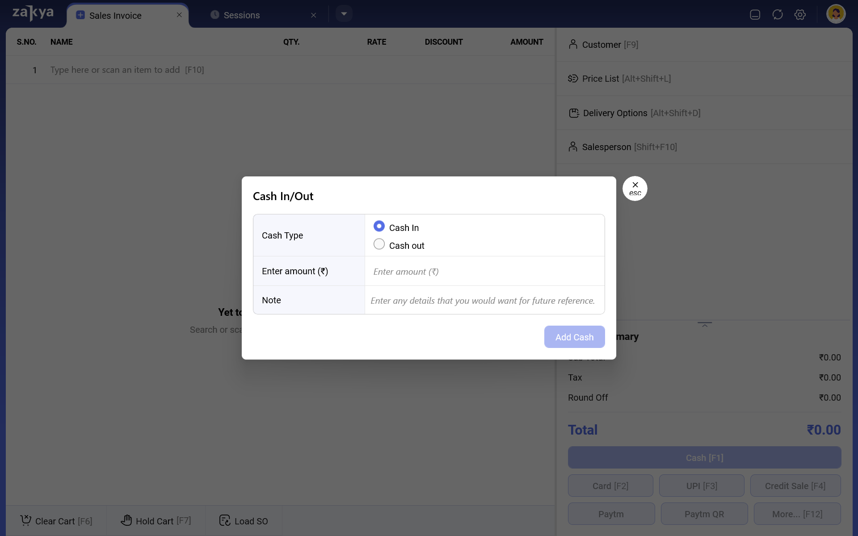Image resolution: width=858 pixels, height=536 pixels.
Task: Select the Cash out radio button
Action: (379, 244)
